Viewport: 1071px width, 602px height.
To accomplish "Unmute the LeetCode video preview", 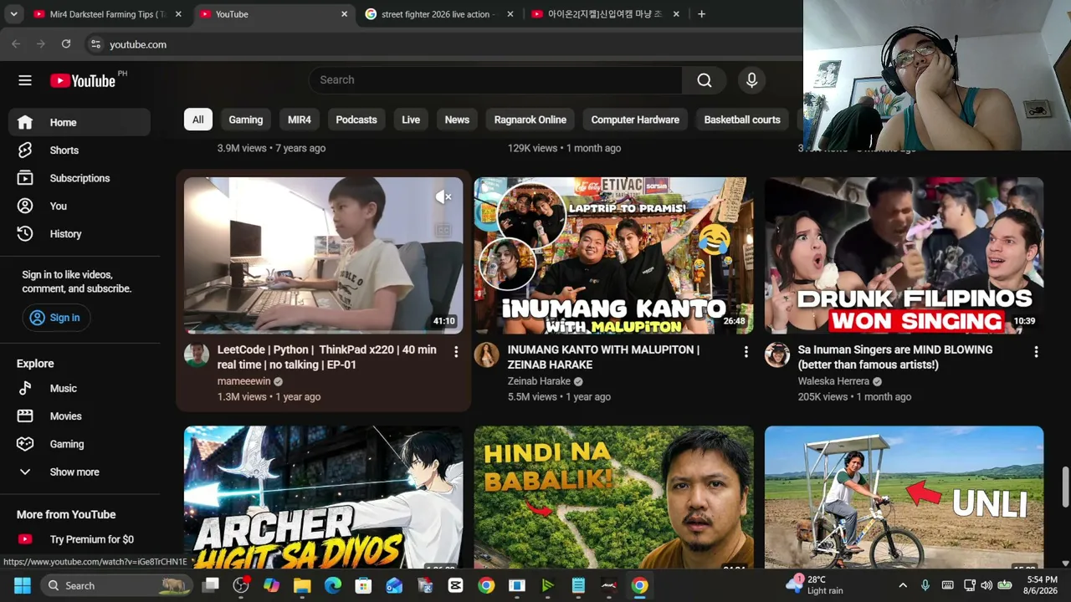I will (443, 197).
